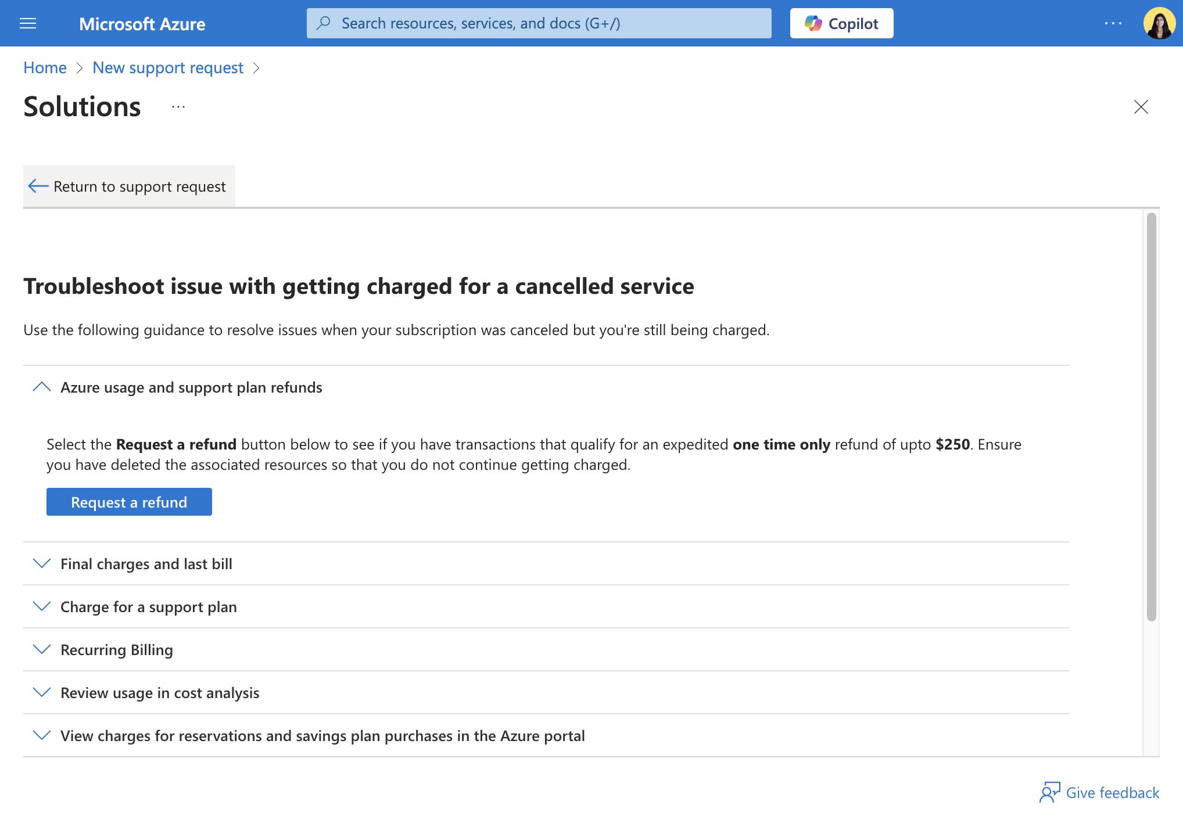This screenshot has width=1183, height=827.
Task: Click the Solutions page title
Action: [82, 107]
